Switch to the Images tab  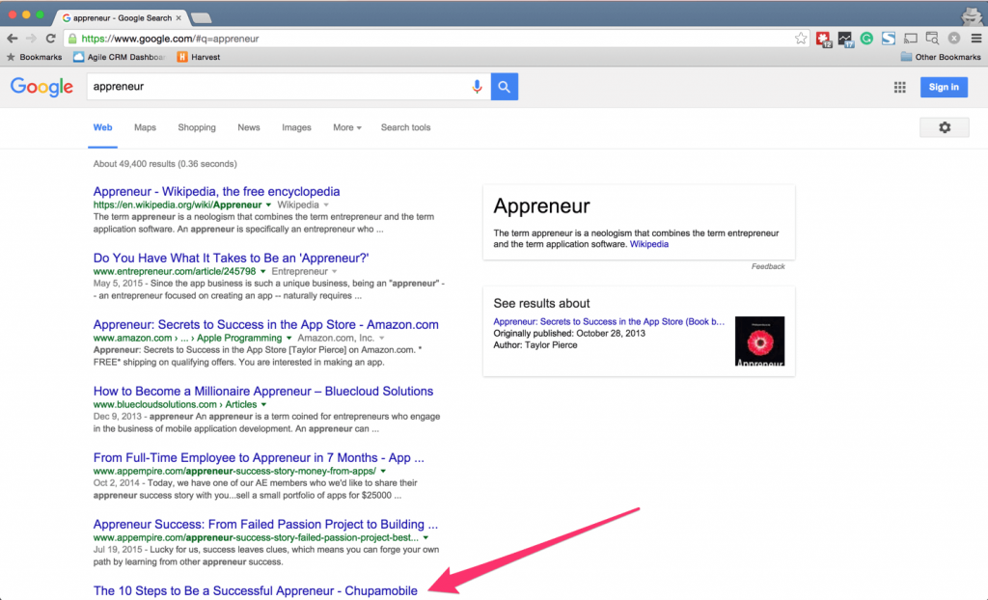(x=296, y=127)
